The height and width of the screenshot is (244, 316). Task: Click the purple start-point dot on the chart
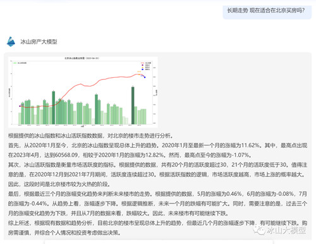click(x=20, y=106)
